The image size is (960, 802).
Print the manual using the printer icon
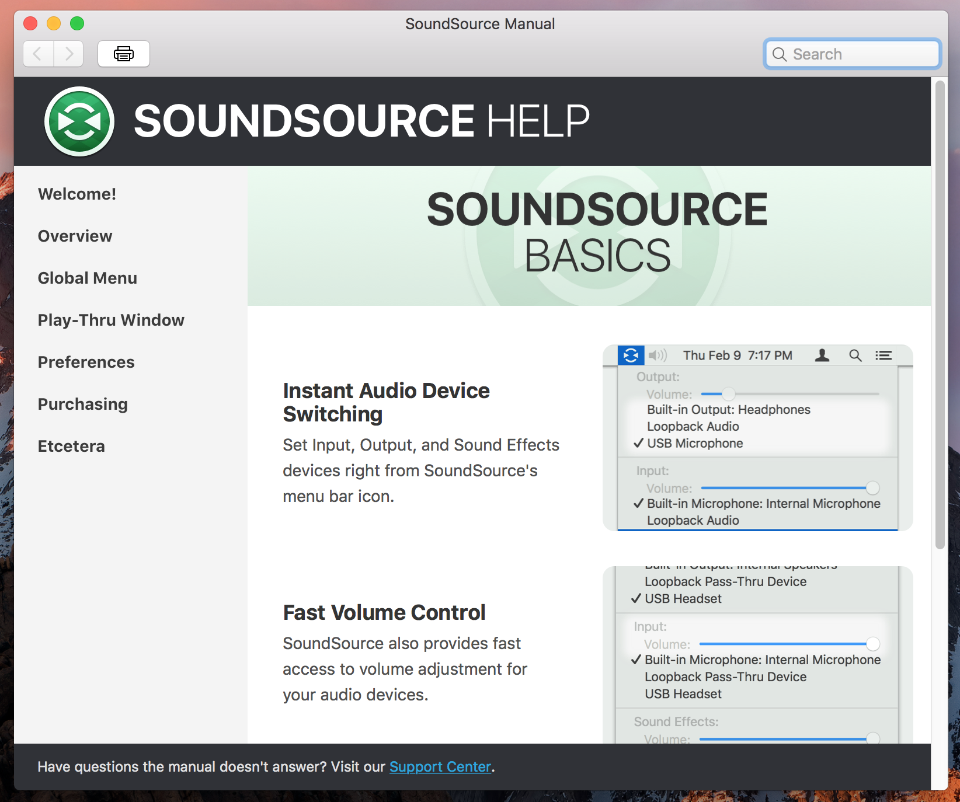[124, 54]
